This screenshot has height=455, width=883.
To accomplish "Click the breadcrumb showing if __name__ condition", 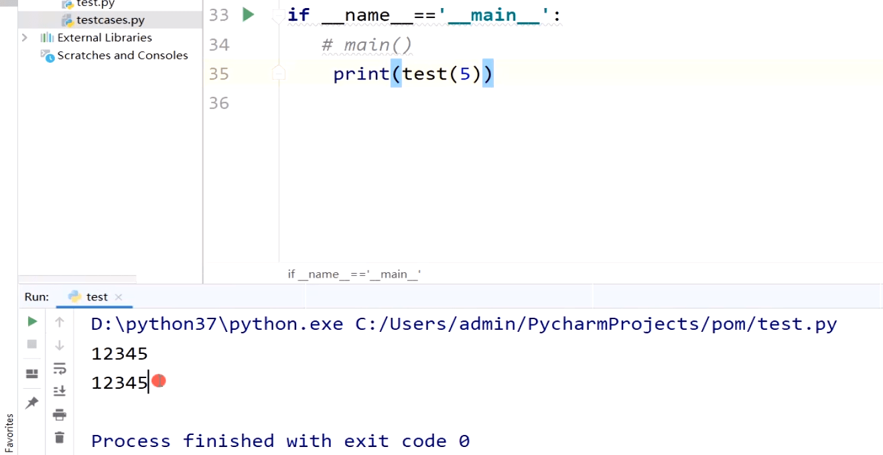I will [354, 274].
